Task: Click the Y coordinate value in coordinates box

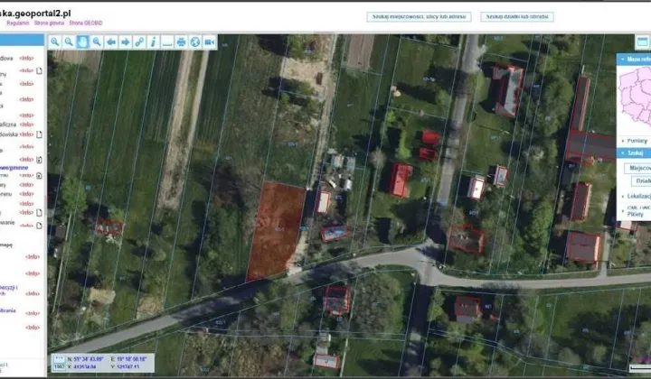Action: (x=127, y=367)
